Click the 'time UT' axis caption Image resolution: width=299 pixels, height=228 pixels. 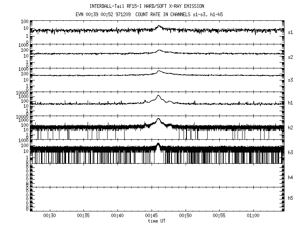pyautogui.click(x=158, y=221)
